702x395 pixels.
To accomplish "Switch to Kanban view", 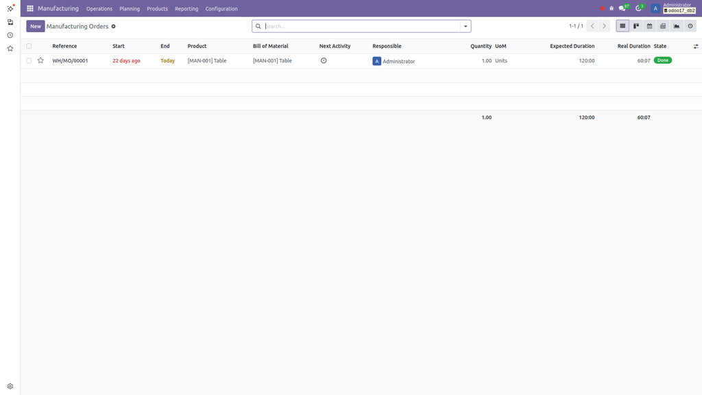I will tap(636, 26).
